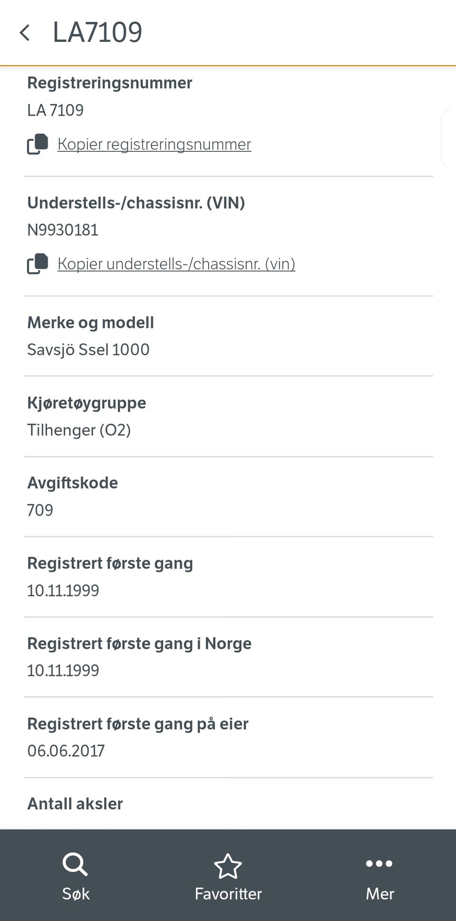
Task: Tap the back arrow icon
Action: point(25,33)
